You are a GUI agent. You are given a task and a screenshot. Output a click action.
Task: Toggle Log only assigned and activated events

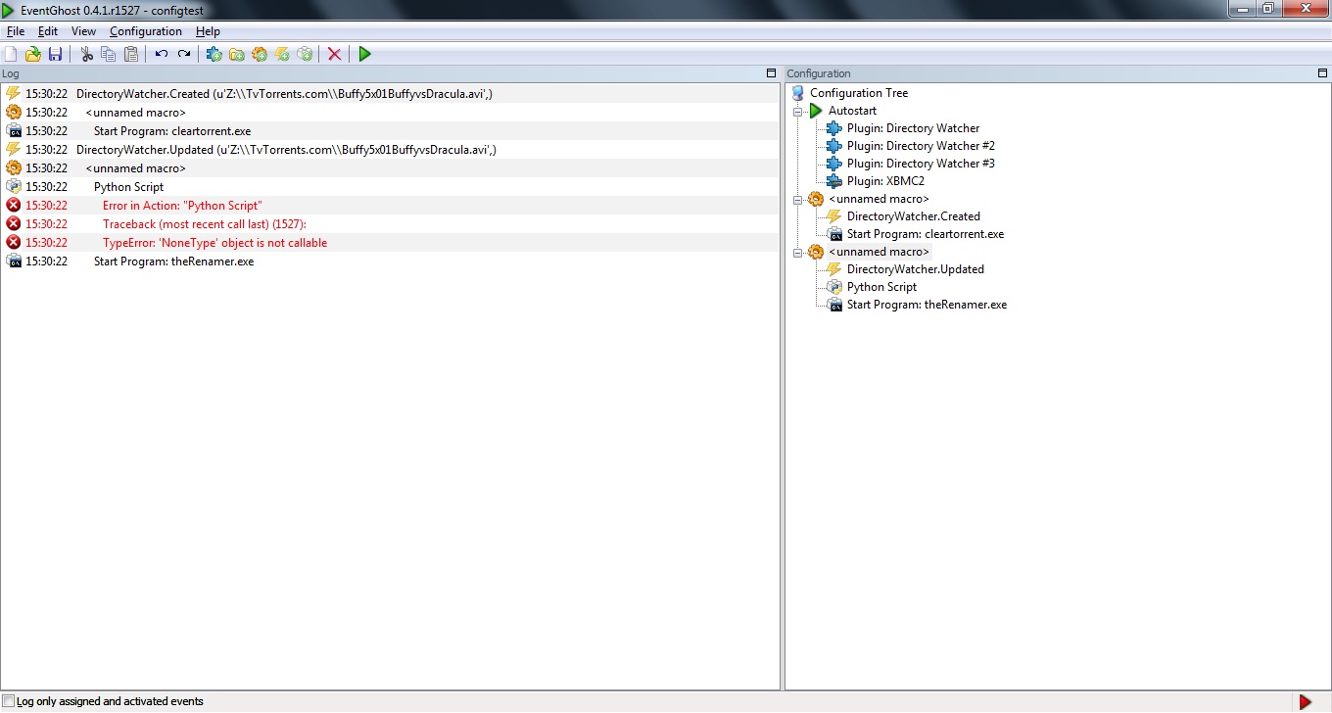(9, 701)
